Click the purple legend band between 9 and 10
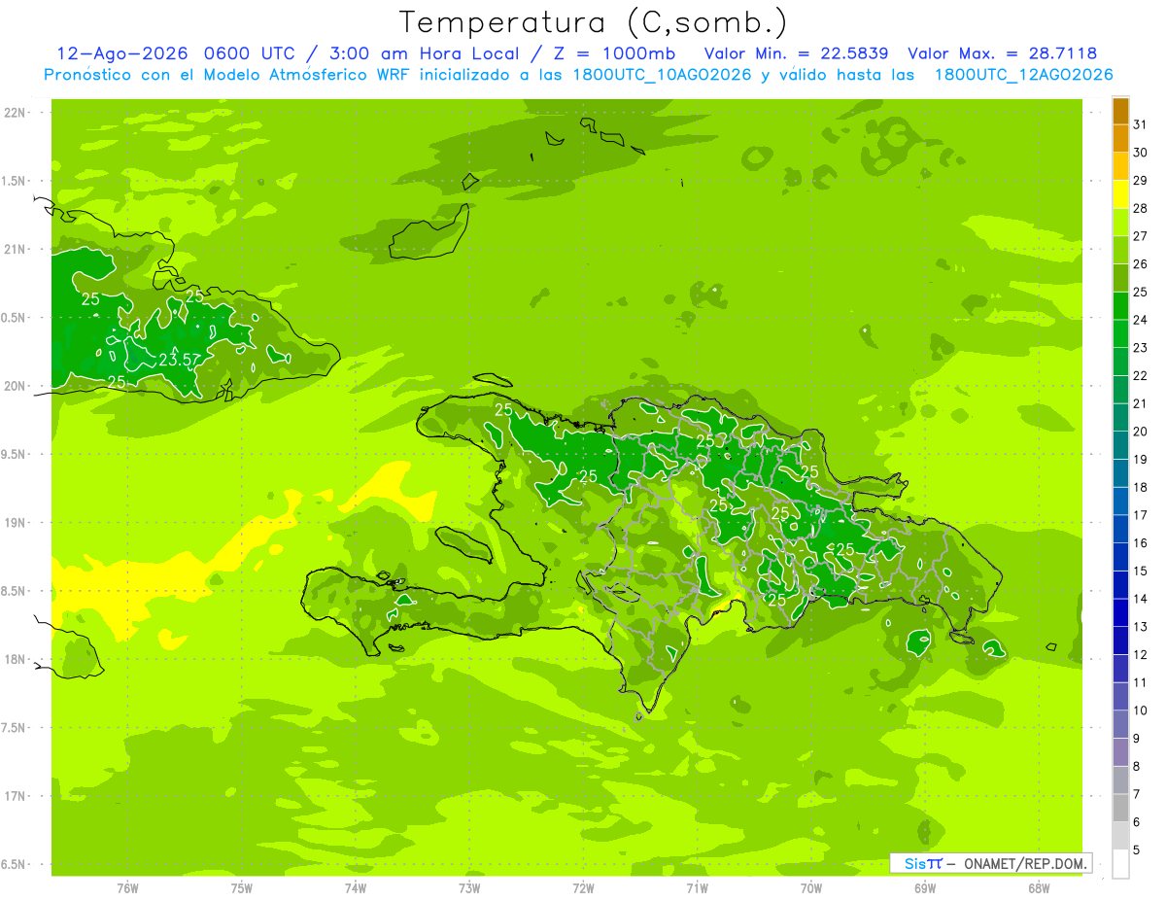 click(1120, 724)
